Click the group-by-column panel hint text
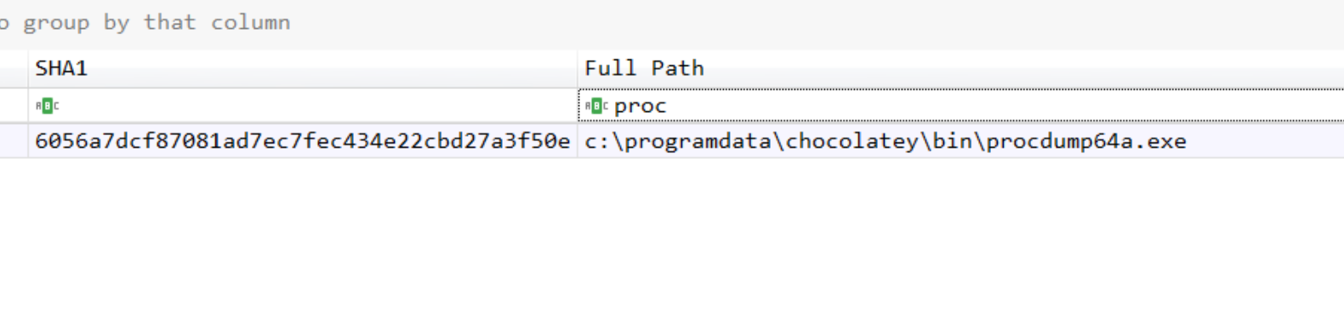 tap(145, 22)
